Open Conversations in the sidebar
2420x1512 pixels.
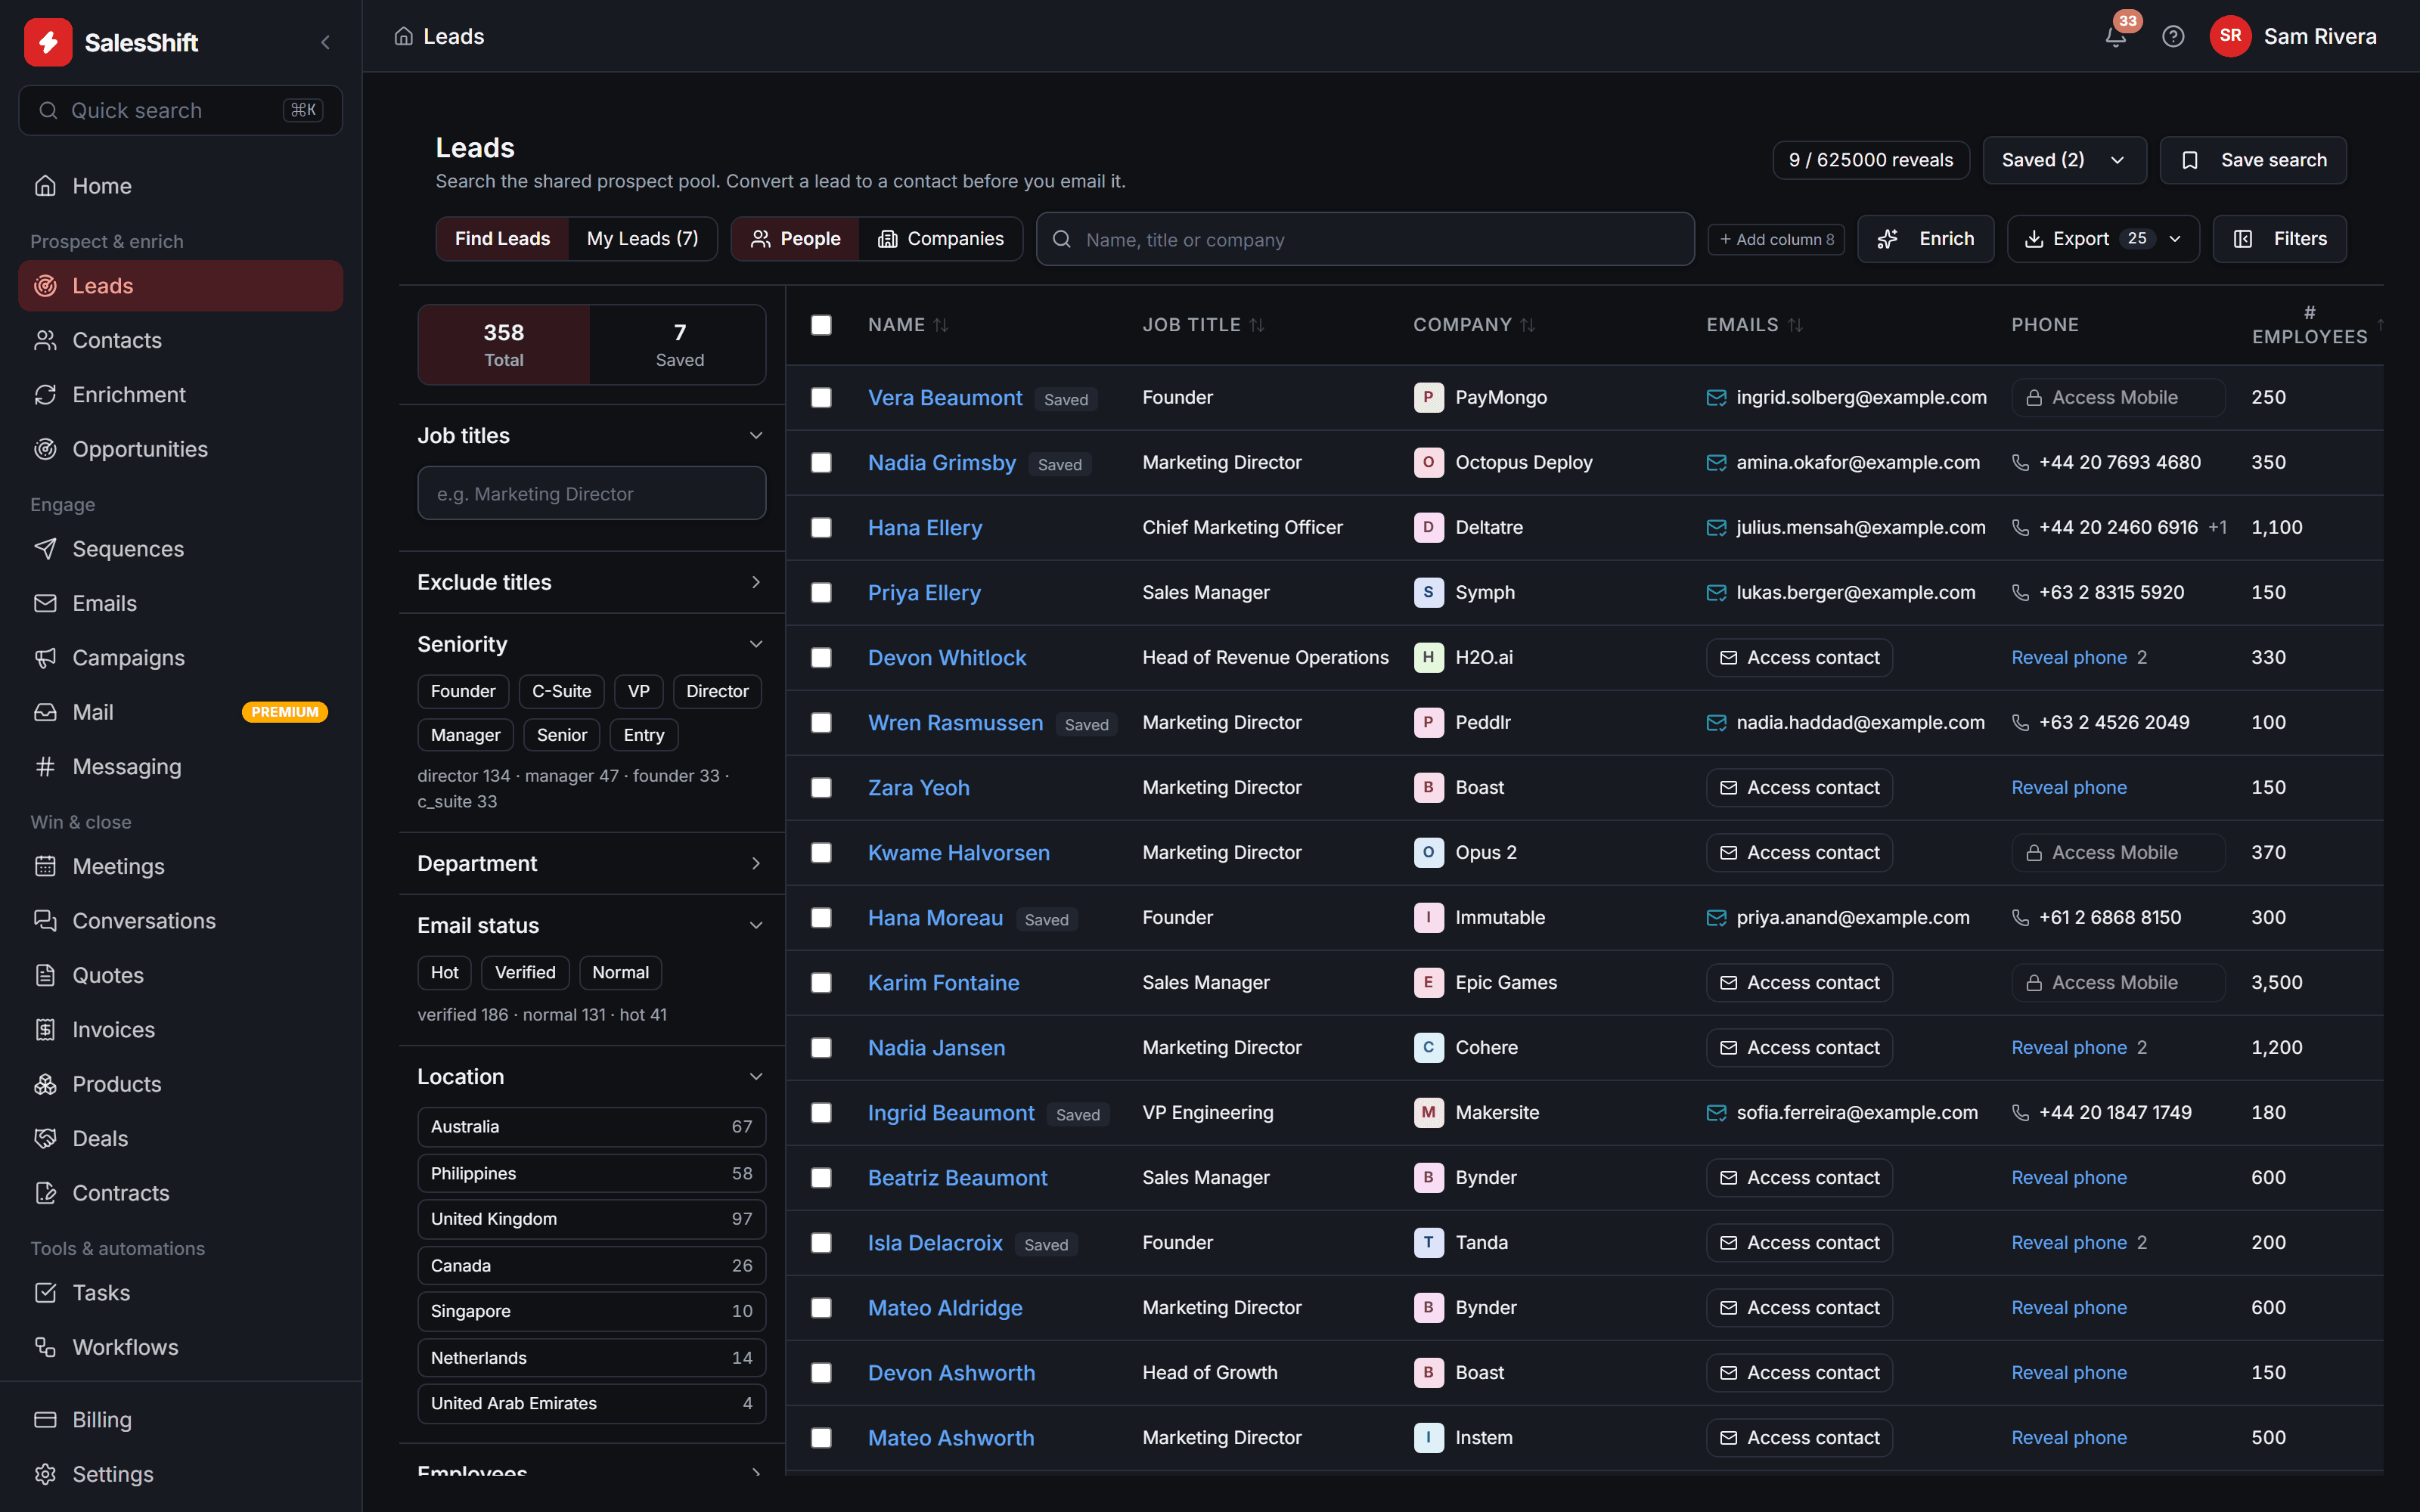tap(180, 921)
